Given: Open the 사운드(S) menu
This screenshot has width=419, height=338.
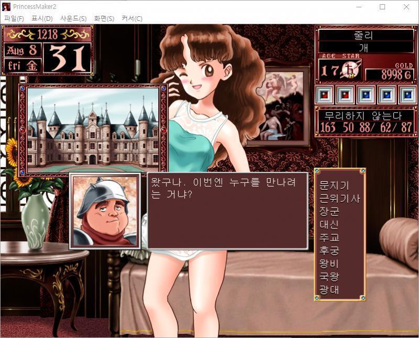Looking at the screenshot, I should pos(73,18).
